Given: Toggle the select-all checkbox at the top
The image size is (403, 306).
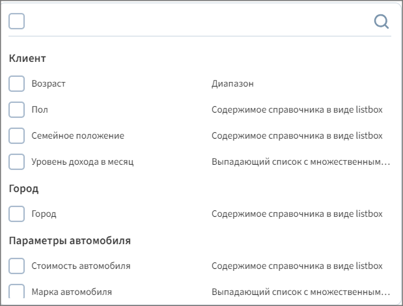Looking at the screenshot, I should [17, 21].
